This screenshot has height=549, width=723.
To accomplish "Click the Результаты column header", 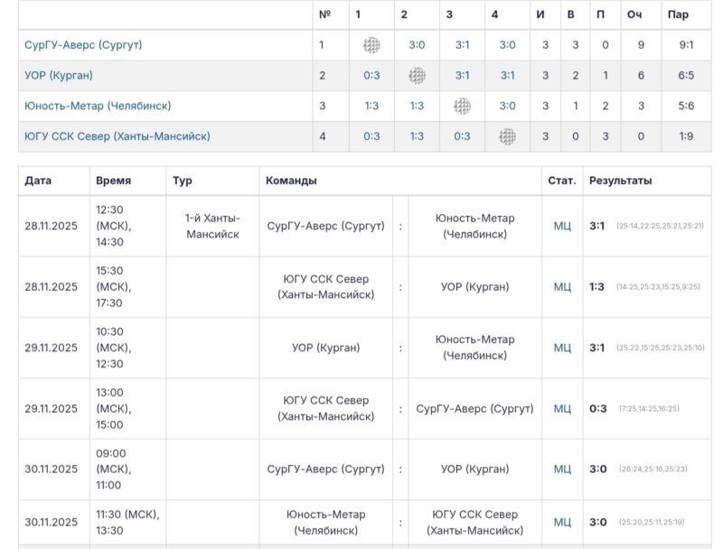I will coord(620,181).
